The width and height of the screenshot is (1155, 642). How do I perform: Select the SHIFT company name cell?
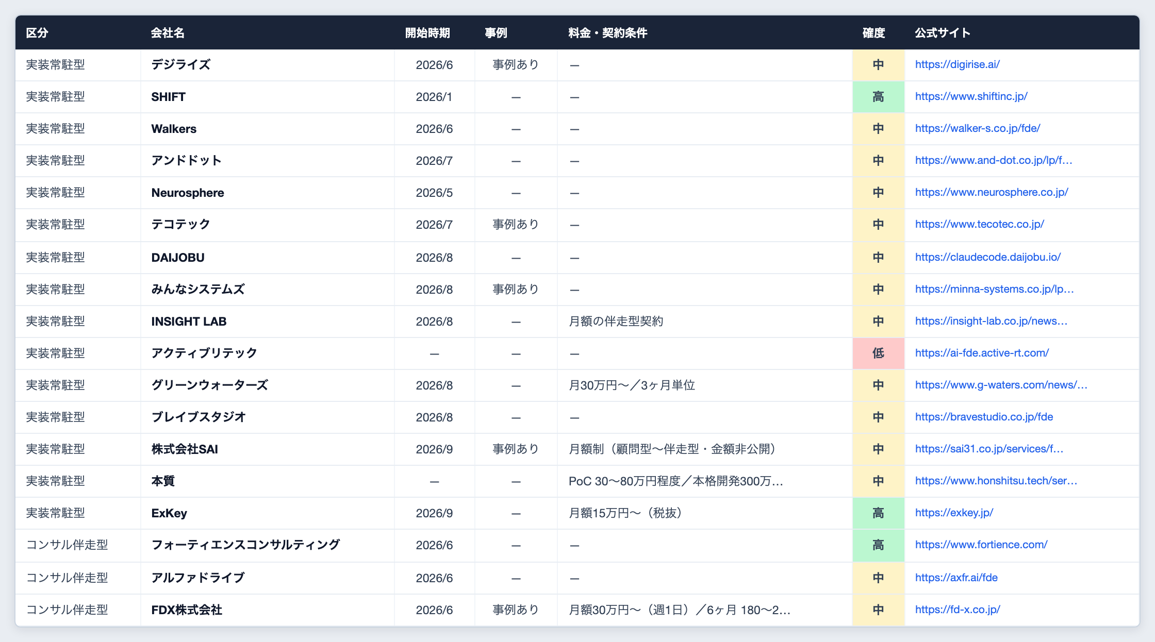point(268,97)
